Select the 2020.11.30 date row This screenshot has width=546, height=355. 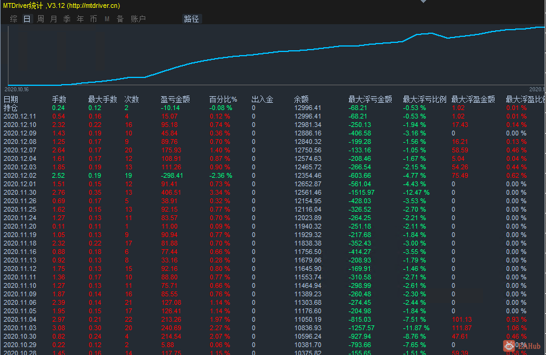coord(20,192)
